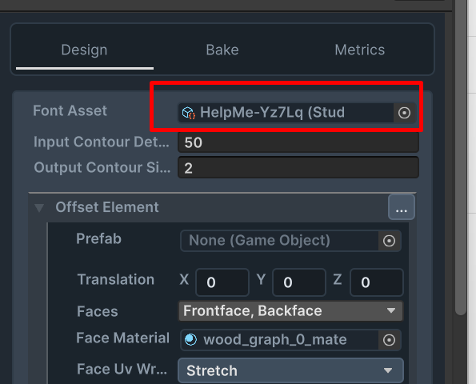Click the HelpMe-Yz7Lq font asset icon
This screenshot has width=476, height=384.
(188, 113)
